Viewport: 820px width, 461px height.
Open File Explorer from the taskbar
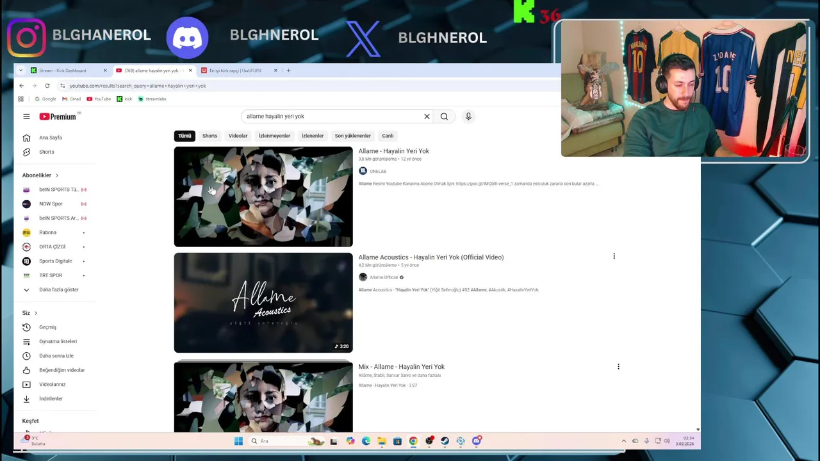pos(382,441)
